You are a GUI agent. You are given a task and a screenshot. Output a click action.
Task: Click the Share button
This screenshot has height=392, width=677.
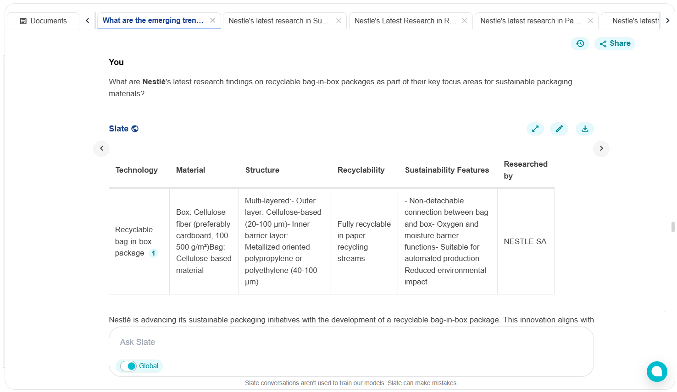[615, 44]
